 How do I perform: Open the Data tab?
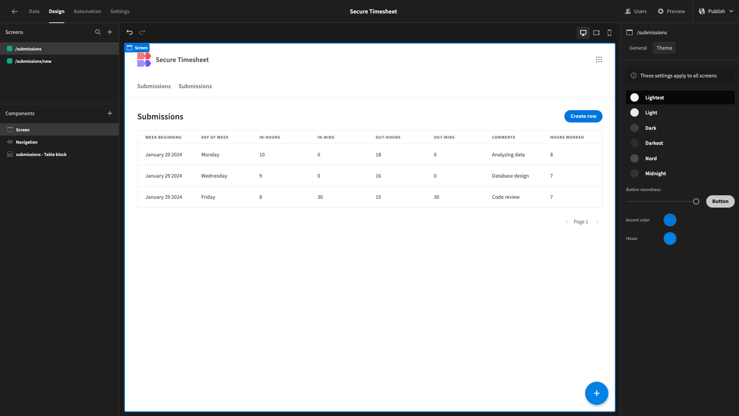[x=34, y=12]
